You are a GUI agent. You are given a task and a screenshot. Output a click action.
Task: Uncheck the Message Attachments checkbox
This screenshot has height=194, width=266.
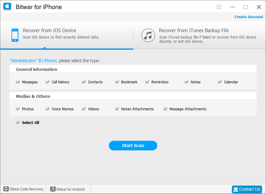tap(165, 109)
